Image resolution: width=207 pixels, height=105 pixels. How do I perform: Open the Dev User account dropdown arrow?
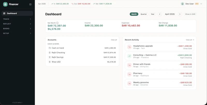201,4
